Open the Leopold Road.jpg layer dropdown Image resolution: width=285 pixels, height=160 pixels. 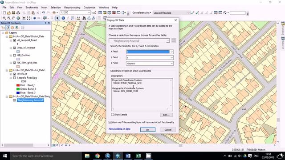188,13
